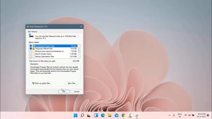Viewport: 212px width, 119px height.
Task: Launch Microsoft Edge from taskbar
Action: 103,115
